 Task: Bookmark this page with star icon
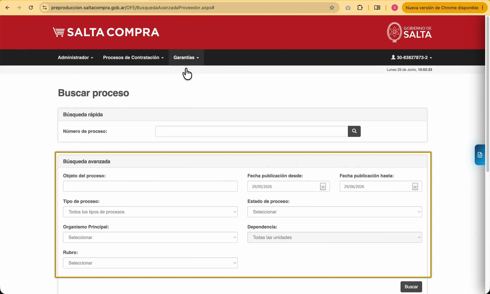(332, 8)
